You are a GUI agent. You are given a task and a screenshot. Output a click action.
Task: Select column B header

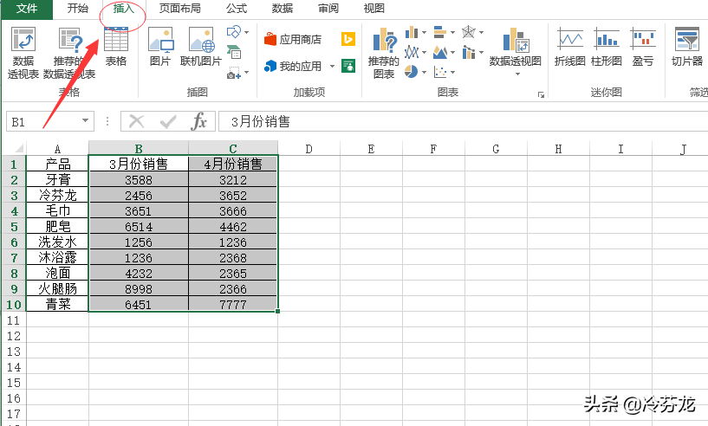coord(139,148)
